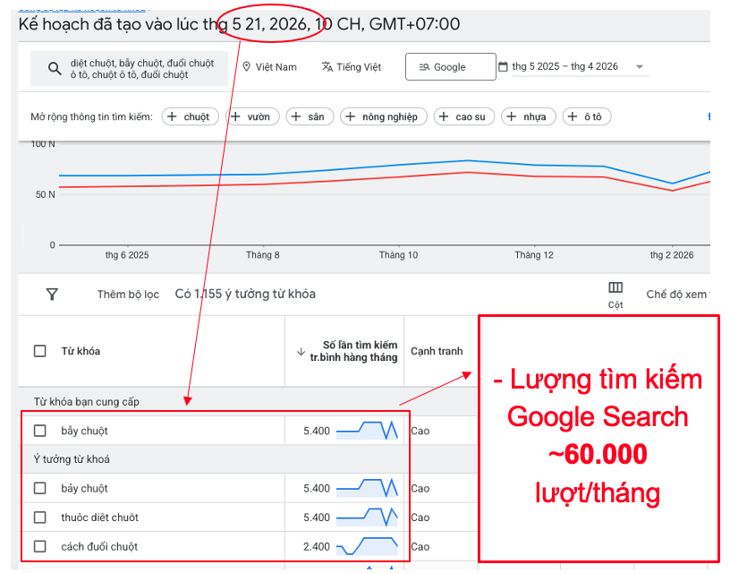
Task: Open the Google network selector
Action: coord(450,66)
